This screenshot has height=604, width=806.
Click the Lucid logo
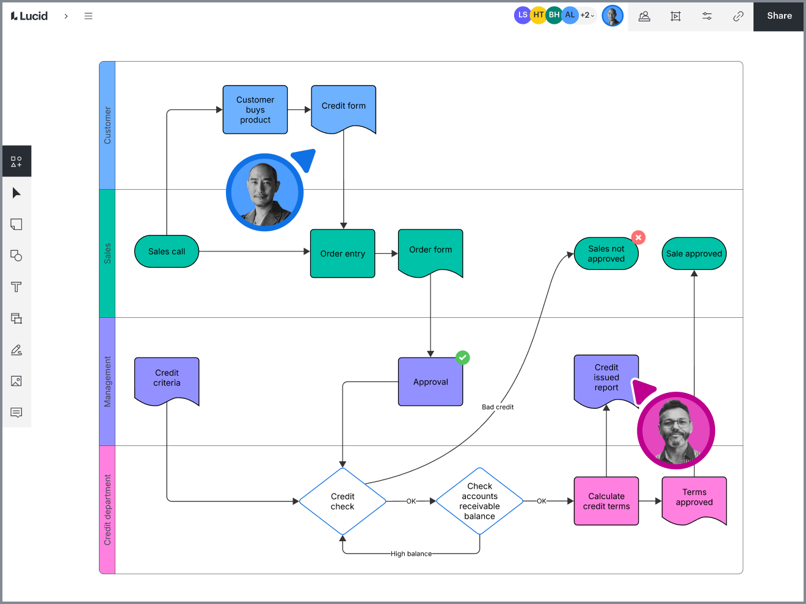29,16
